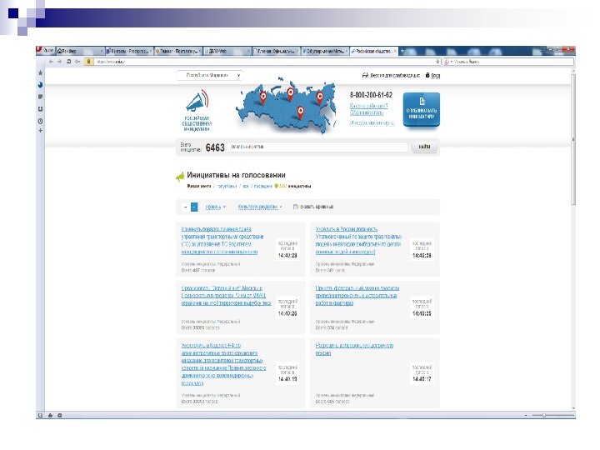The image size is (600, 450).
Task: Click the third status bar icon
Action: point(60,415)
